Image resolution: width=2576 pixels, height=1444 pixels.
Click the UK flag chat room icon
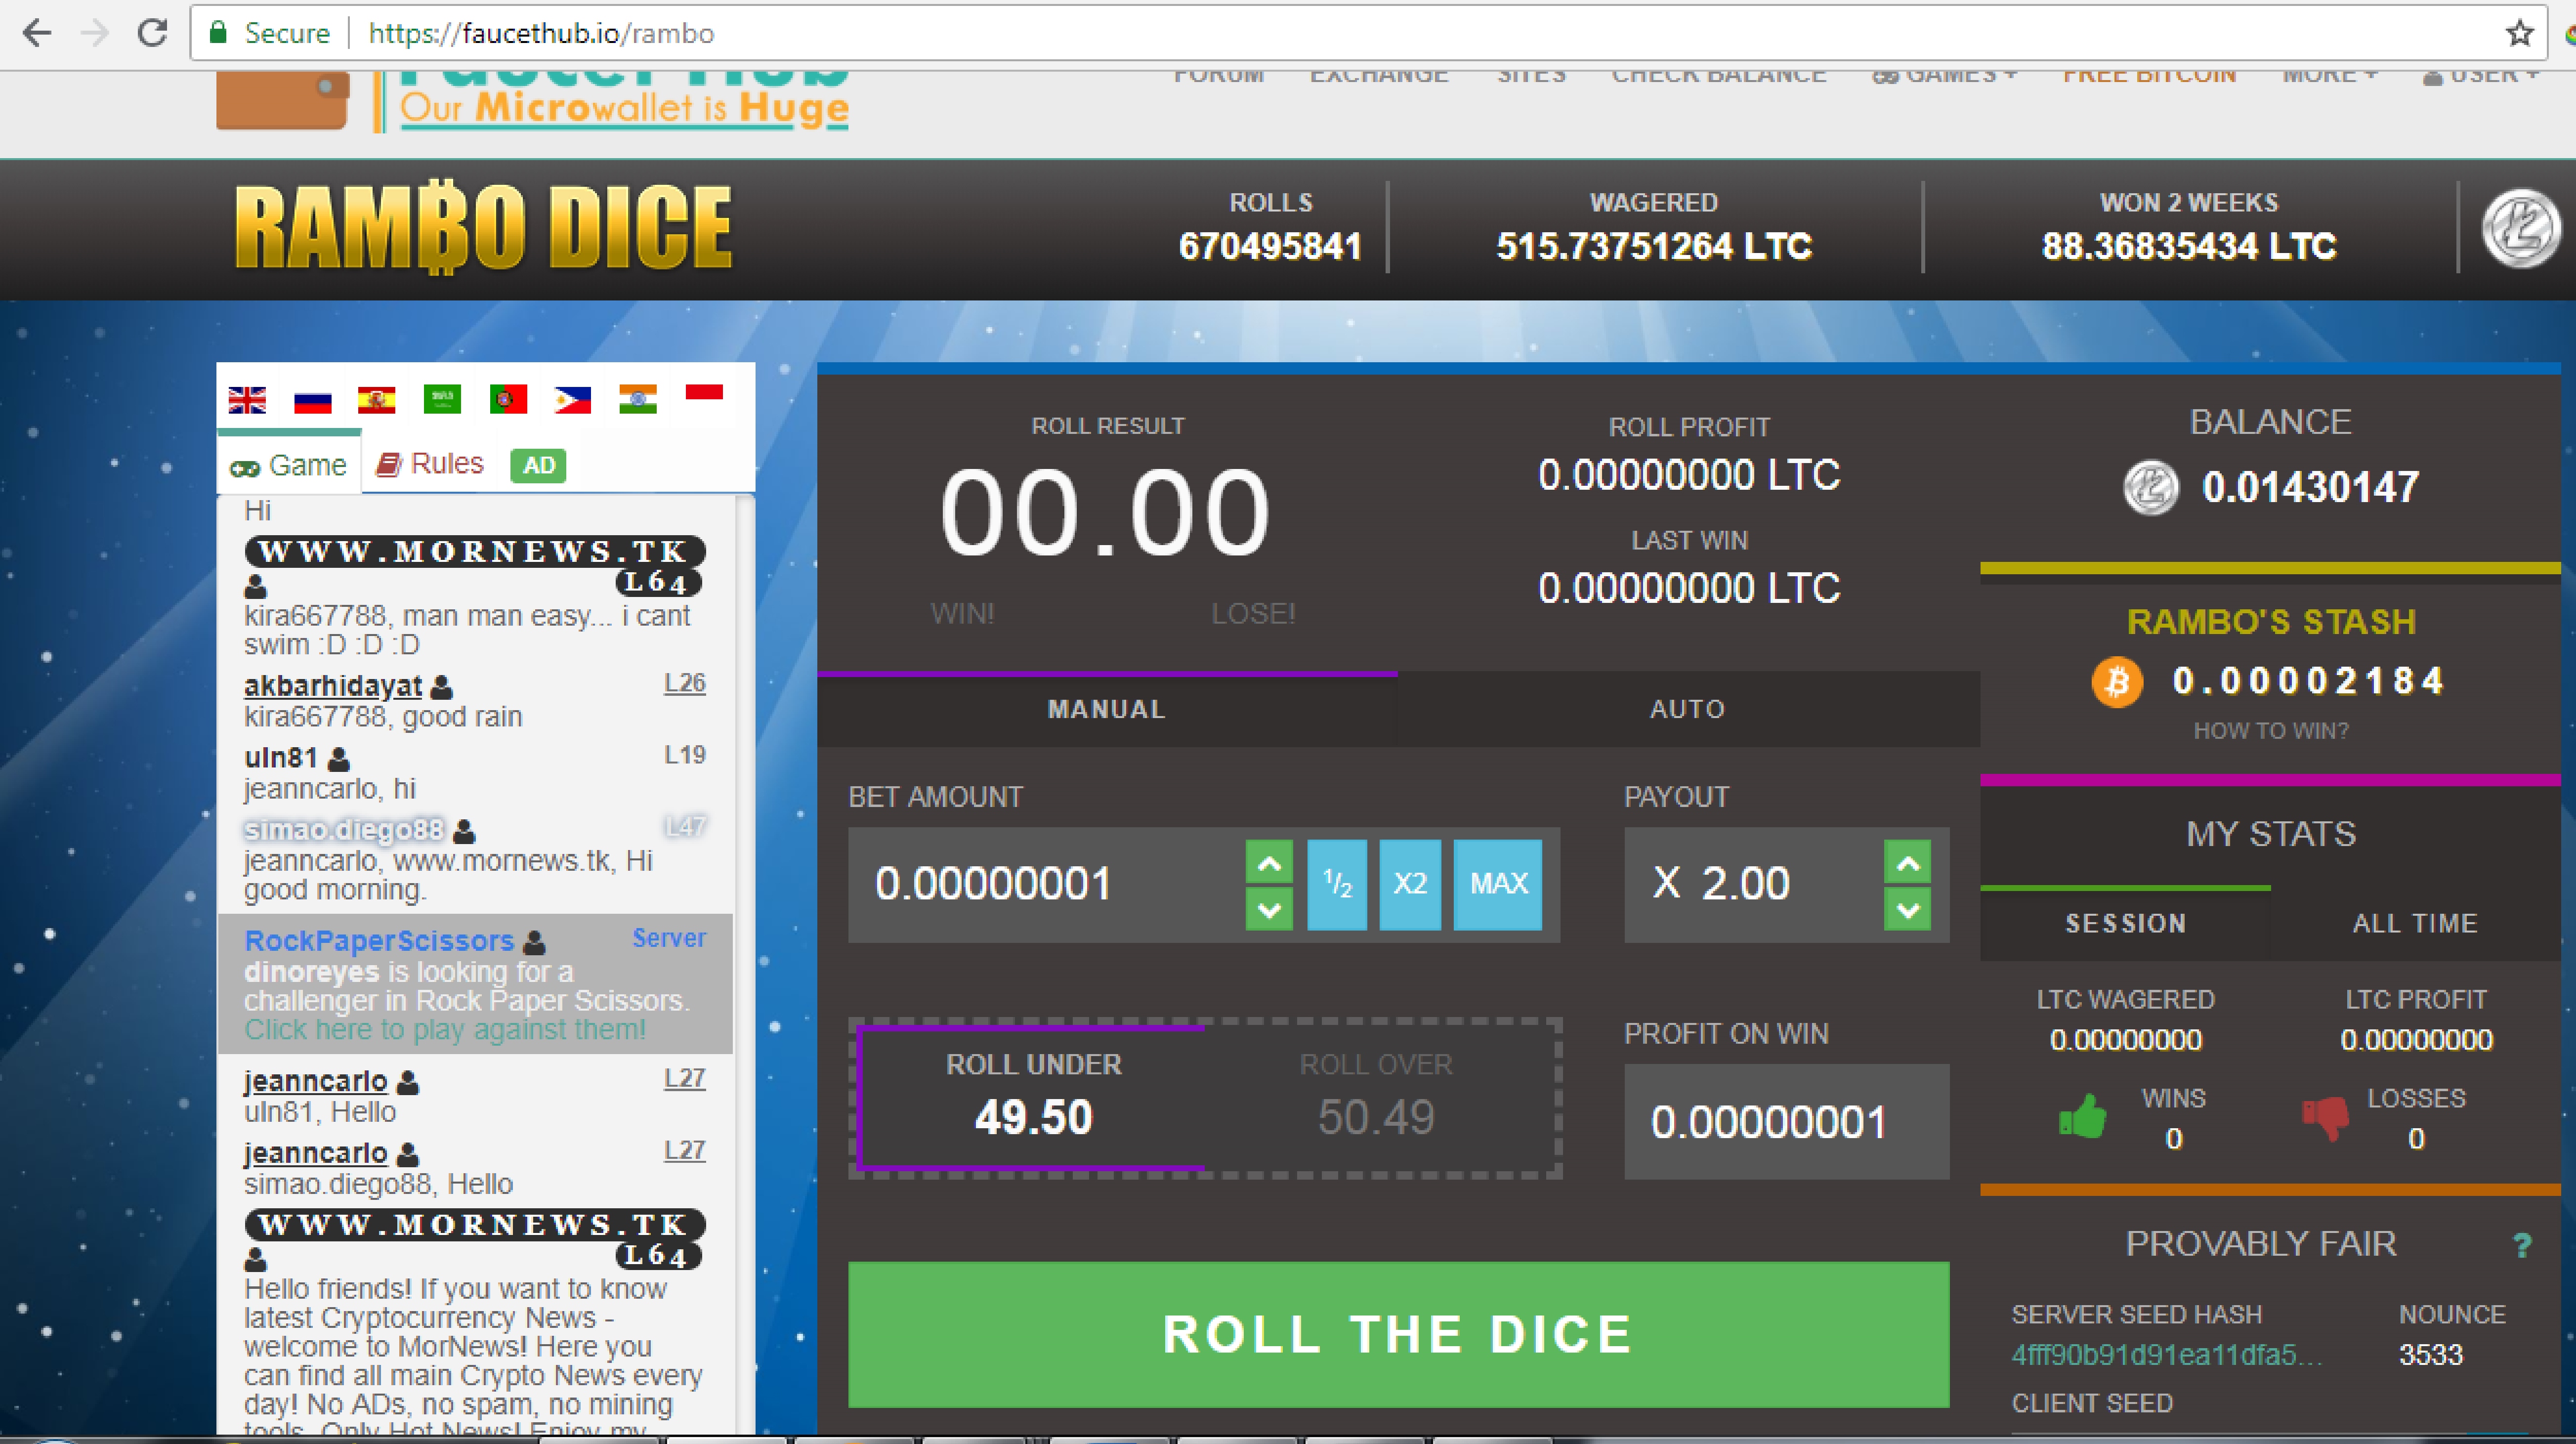pyautogui.click(x=247, y=400)
